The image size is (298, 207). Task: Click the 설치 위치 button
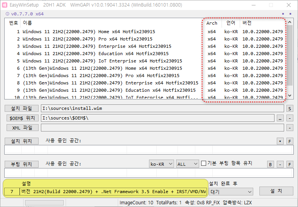click(x=22, y=141)
